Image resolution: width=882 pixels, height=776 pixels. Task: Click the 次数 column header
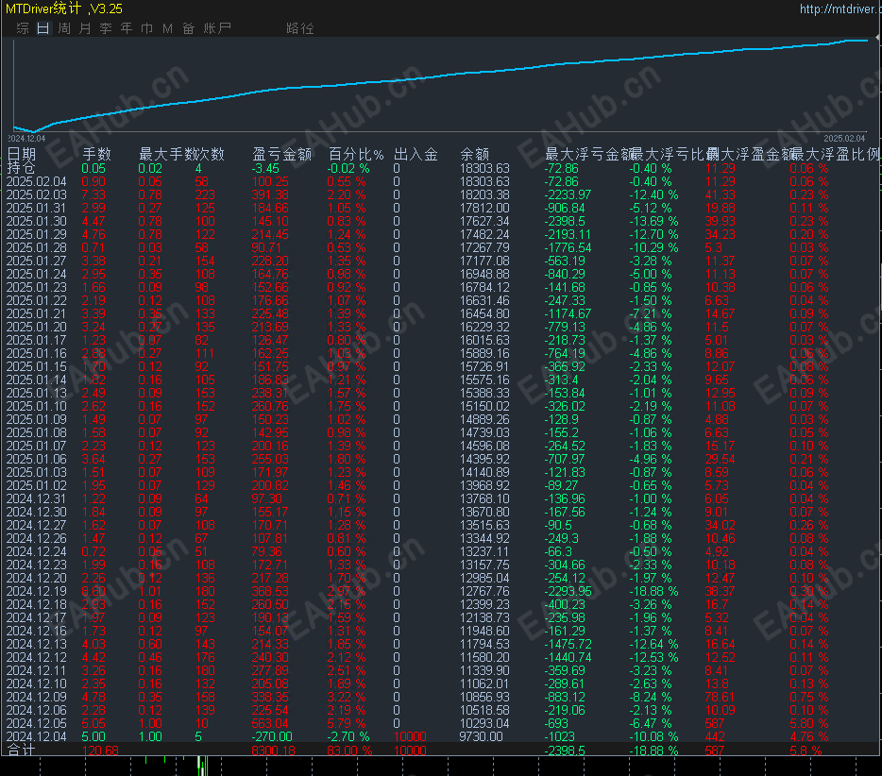211,154
